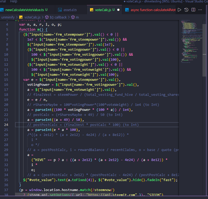Open the More Actions ellipsis menu
This screenshot has height=199, width=208.
pos(200,10)
